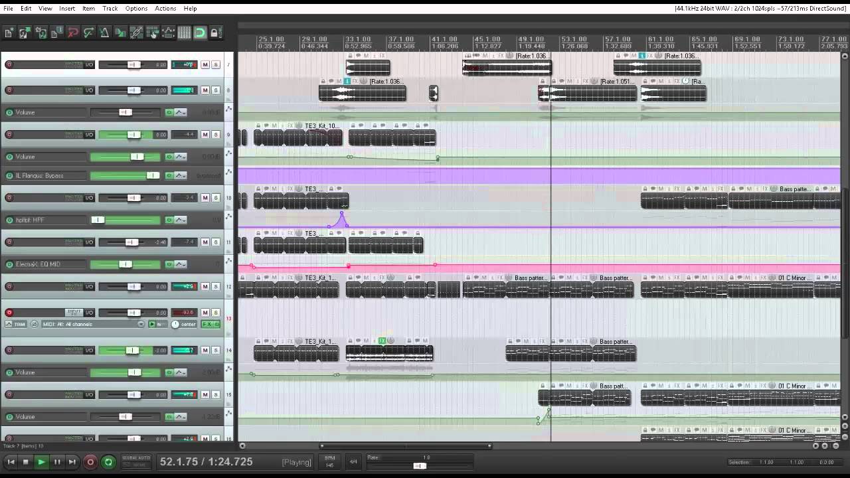The height and width of the screenshot is (478, 850).
Task: Mute track 9
Action: [x=205, y=135]
